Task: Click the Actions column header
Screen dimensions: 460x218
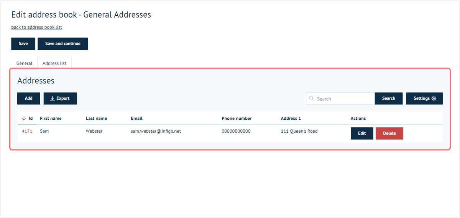Action: [x=358, y=119]
